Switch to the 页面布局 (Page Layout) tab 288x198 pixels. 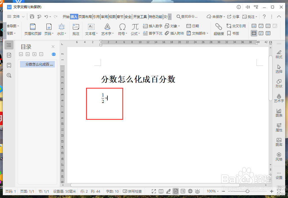[x=85, y=17]
